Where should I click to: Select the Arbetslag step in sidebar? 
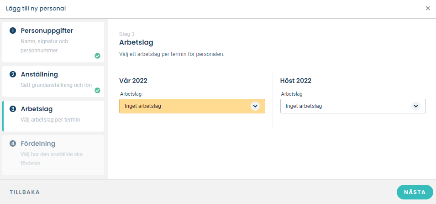click(x=53, y=116)
